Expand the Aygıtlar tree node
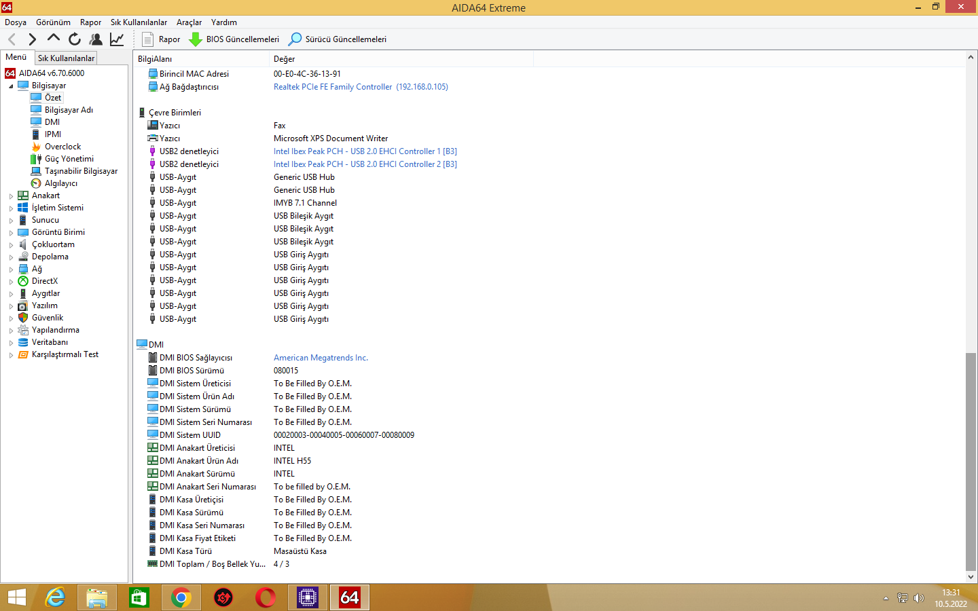This screenshot has height=611, width=978. 11,294
